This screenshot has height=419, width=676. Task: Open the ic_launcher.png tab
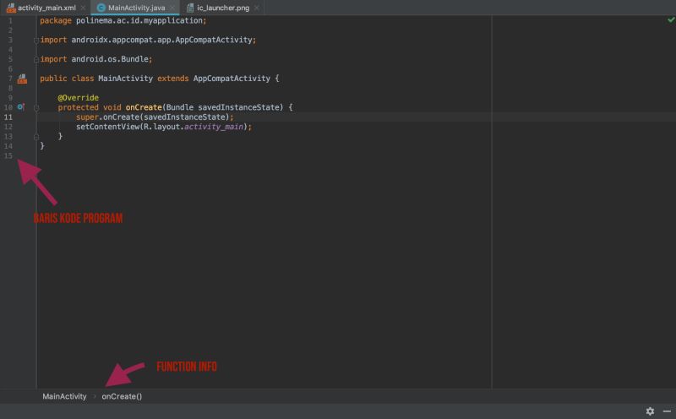[x=223, y=8]
